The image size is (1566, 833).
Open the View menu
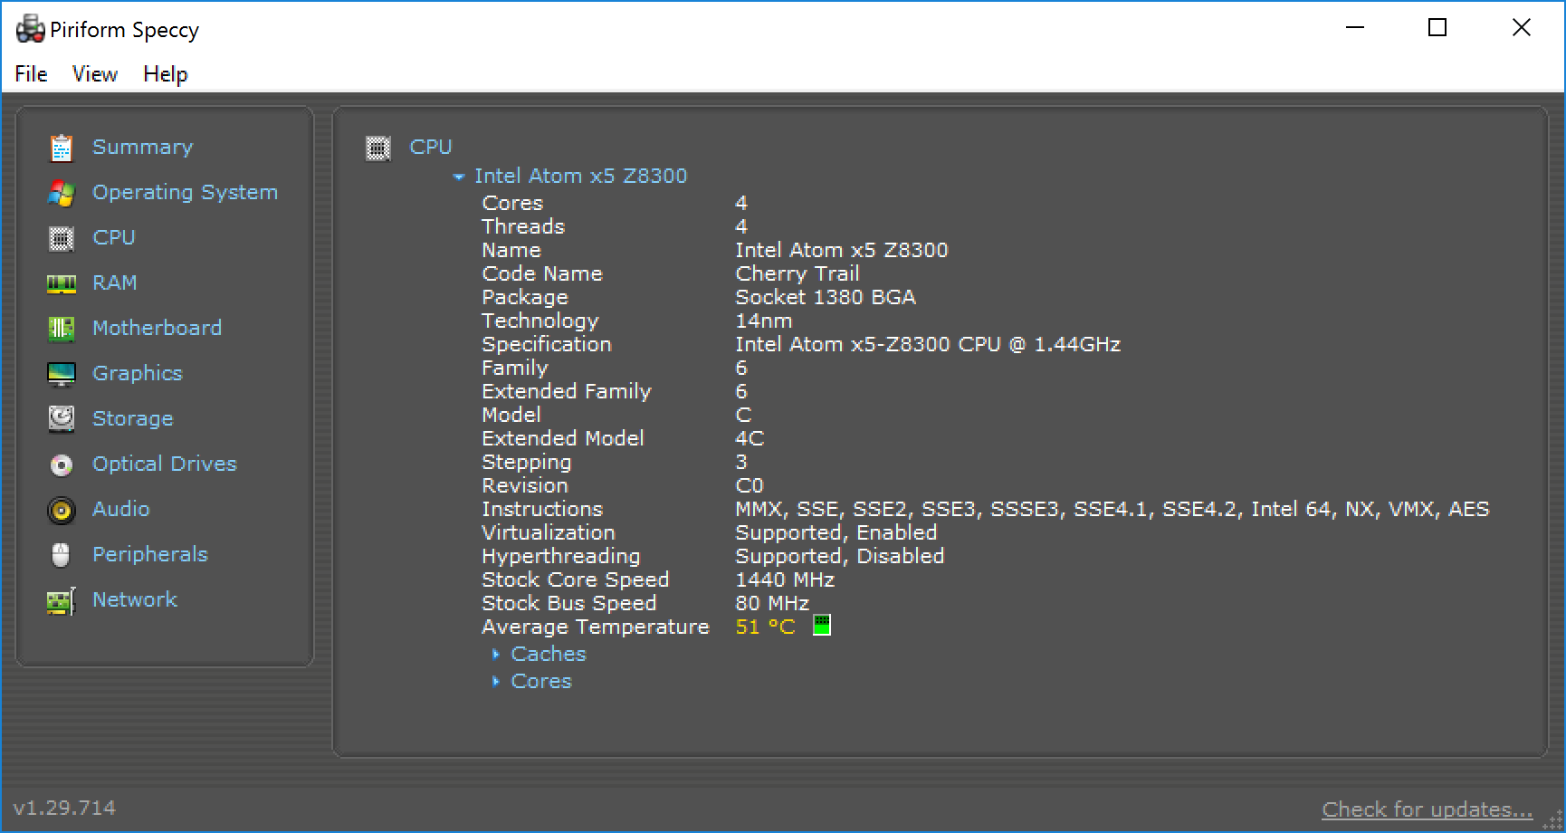(x=95, y=74)
